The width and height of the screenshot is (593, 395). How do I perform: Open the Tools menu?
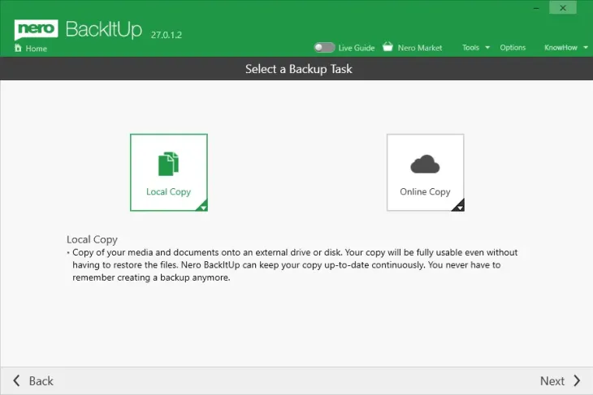click(470, 48)
